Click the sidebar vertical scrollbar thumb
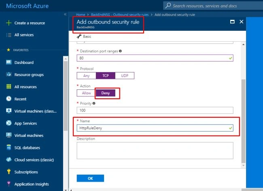Viewport: 263px width, 191px height. pyautogui.click(x=66, y=95)
